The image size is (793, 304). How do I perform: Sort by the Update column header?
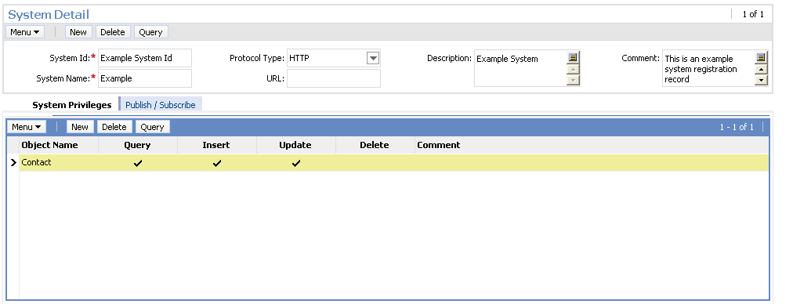click(295, 145)
